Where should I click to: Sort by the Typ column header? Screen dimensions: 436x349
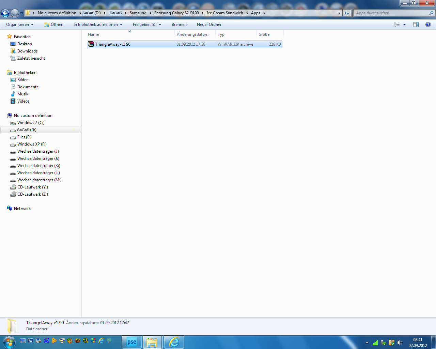point(236,34)
